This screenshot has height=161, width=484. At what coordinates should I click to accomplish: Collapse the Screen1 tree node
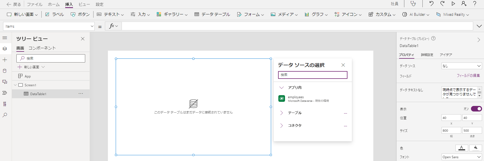tap(15, 85)
